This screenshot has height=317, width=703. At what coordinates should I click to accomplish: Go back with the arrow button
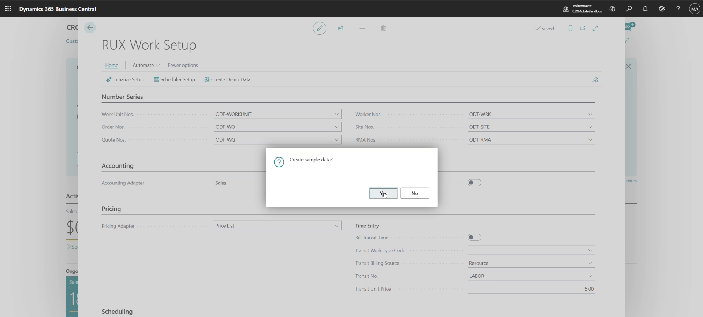[90, 28]
